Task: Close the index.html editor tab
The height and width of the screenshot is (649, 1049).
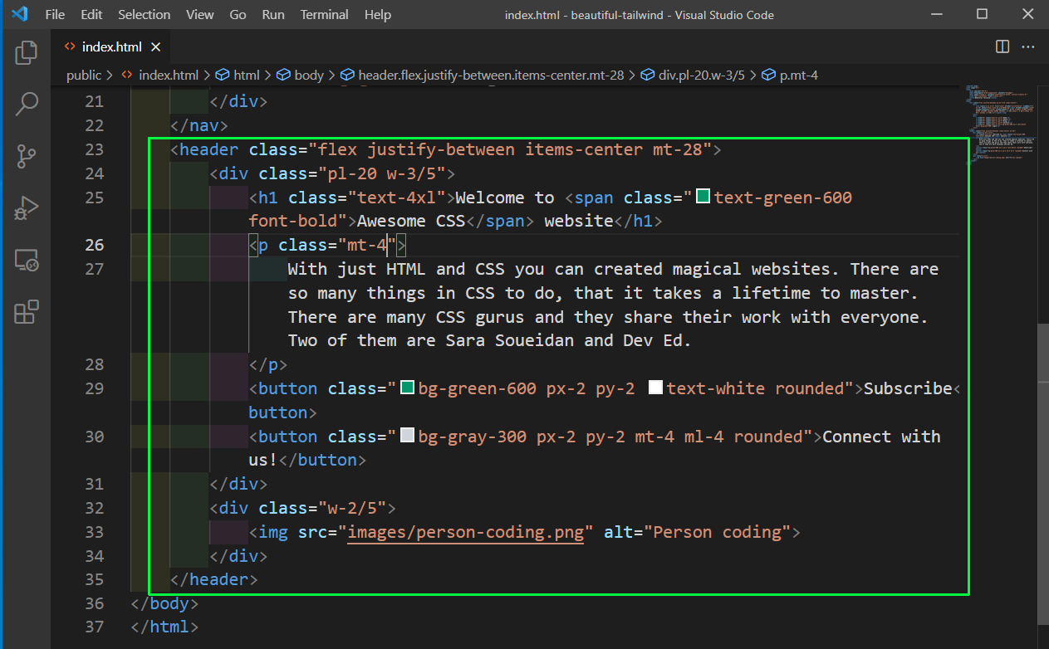Action: coord(156,46)
